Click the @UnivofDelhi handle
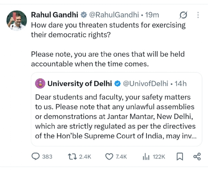Viewport: 208px width, 170px height. pos(146,83)
